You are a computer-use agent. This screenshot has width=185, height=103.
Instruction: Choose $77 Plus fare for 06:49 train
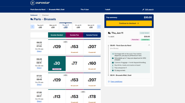point(74,63)
